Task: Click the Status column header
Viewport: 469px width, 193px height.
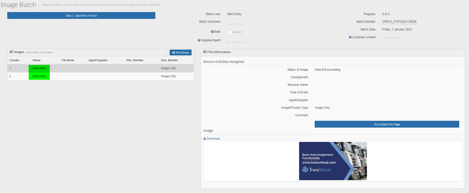Action: tap(36, 60)
